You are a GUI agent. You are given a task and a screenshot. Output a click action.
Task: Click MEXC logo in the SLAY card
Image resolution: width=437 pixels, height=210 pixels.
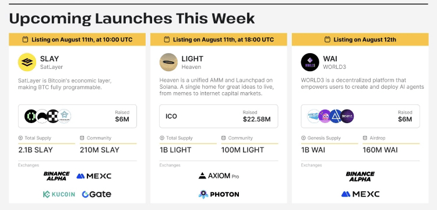pyautogui.click(x=94, y=176)
